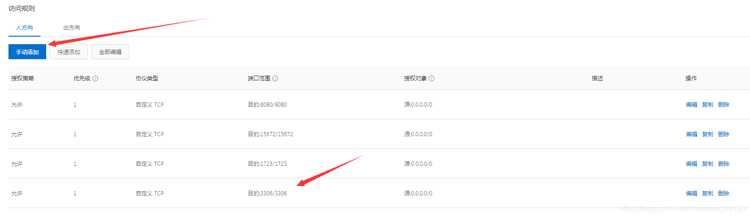Edit the rule for port 8080/8080
Image resolution: width=750 pixels, height=217 pixels.
coord(692,105)
